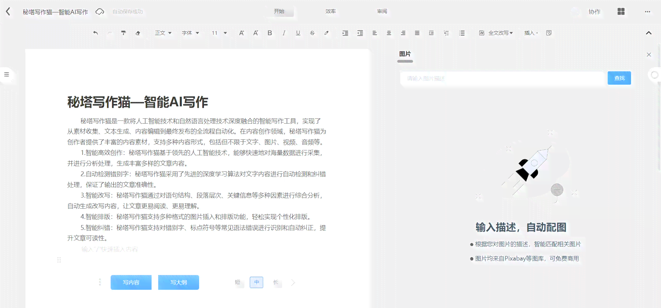Undo the last edit
The image size is (661, 308).
[x=95, y=33]
